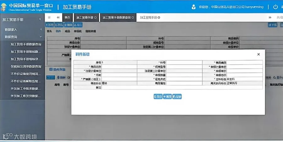283x142 pixels.
Task: Click the power logout icon in header
Action: [275, 7]
